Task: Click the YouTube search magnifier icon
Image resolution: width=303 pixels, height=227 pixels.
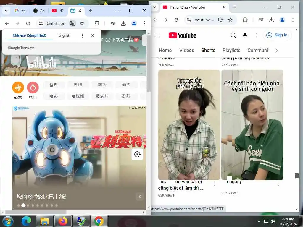Action: 233,35
